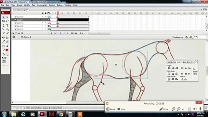Select the Eraser tool
Viewport: 208px width, 117px height.
7,42
